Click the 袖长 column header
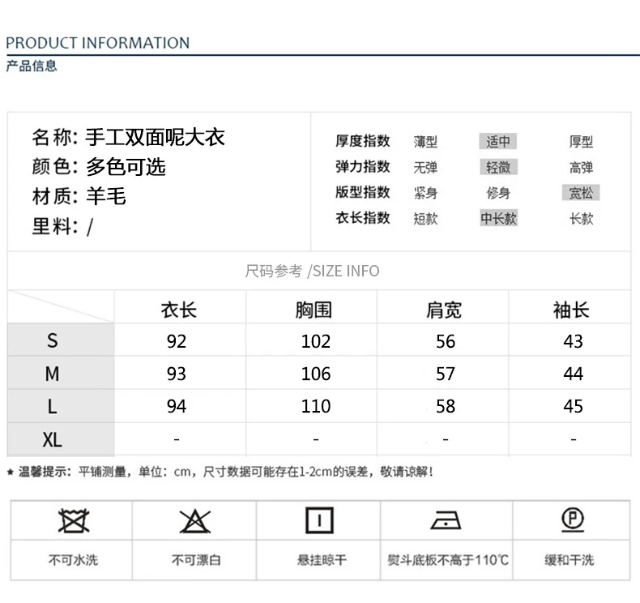Image resolution: width=640 pixels, height=603 pixels. 571,310
